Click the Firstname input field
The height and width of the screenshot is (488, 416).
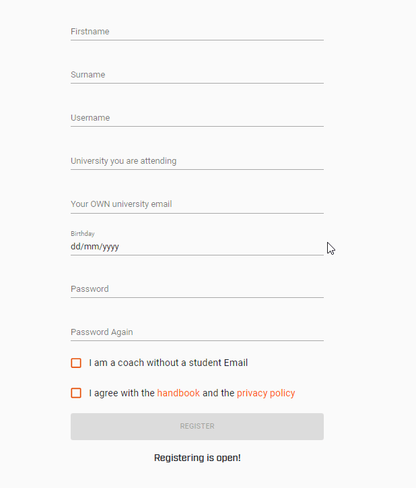click(197, 32)
